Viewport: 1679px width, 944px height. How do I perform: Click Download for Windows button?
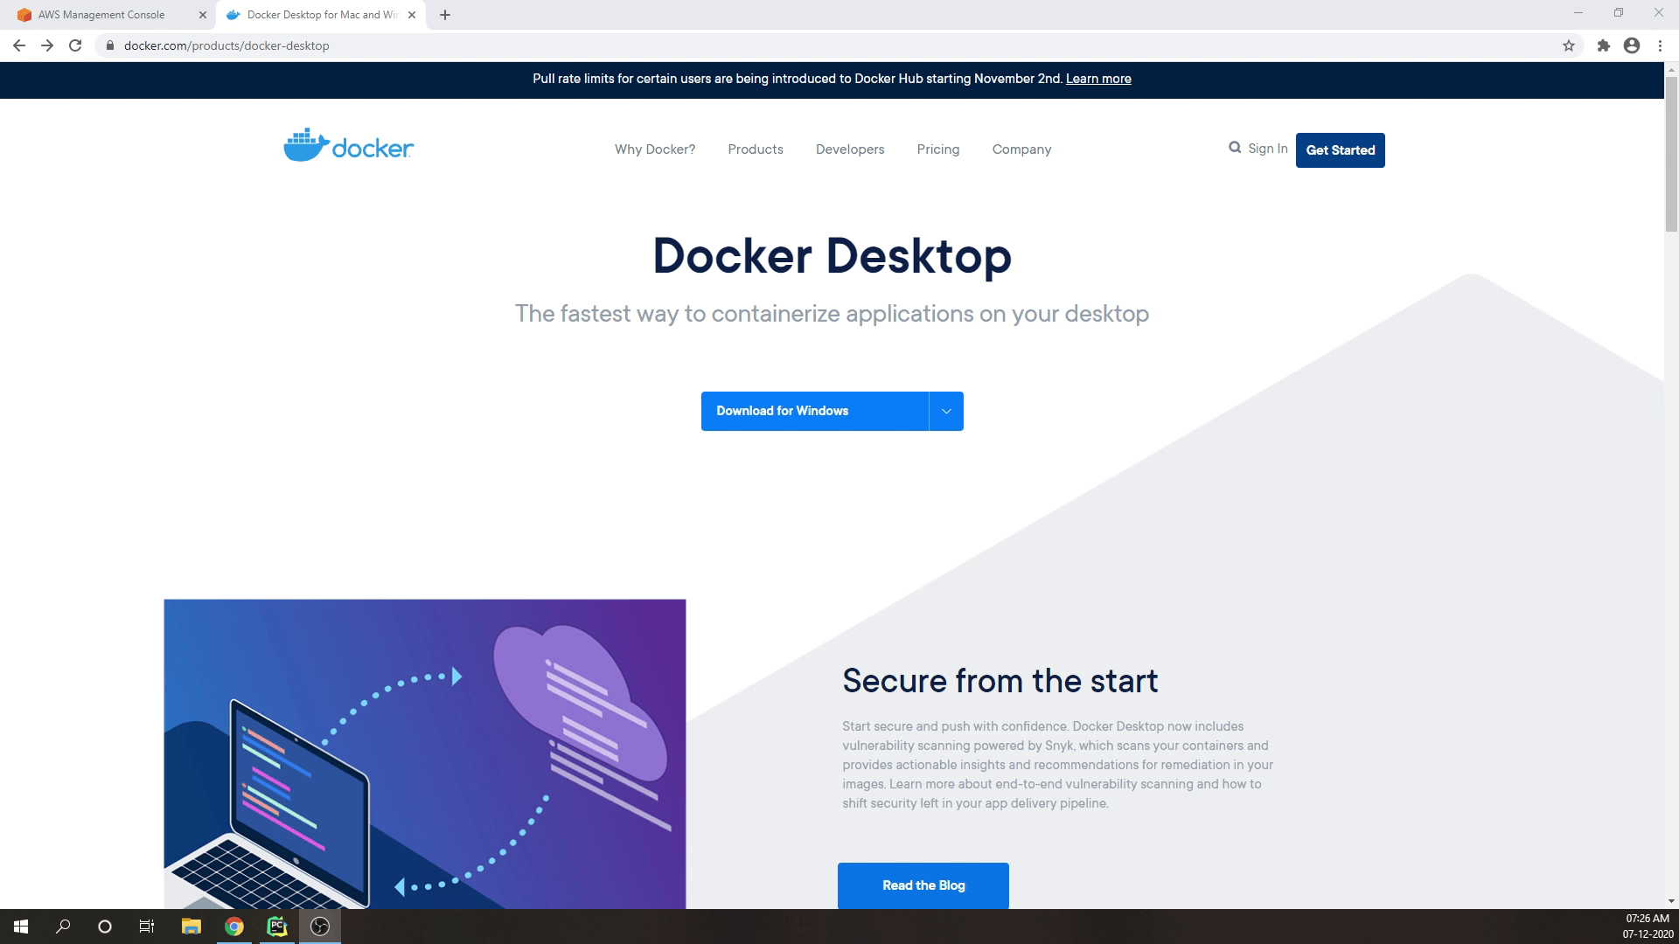click(815, 411)
